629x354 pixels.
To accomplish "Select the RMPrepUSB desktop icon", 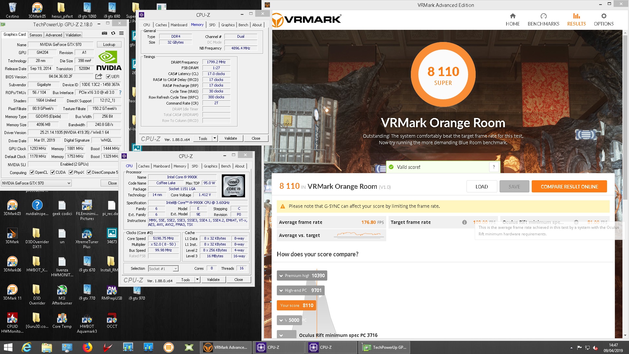I will [112, 292].
